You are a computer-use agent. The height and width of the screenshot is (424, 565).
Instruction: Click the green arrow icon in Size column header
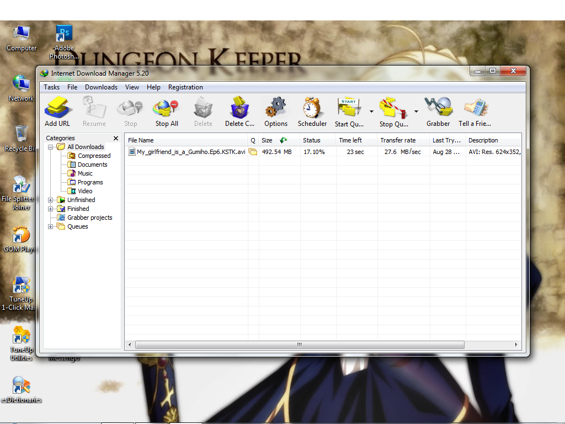click(284, 140)
